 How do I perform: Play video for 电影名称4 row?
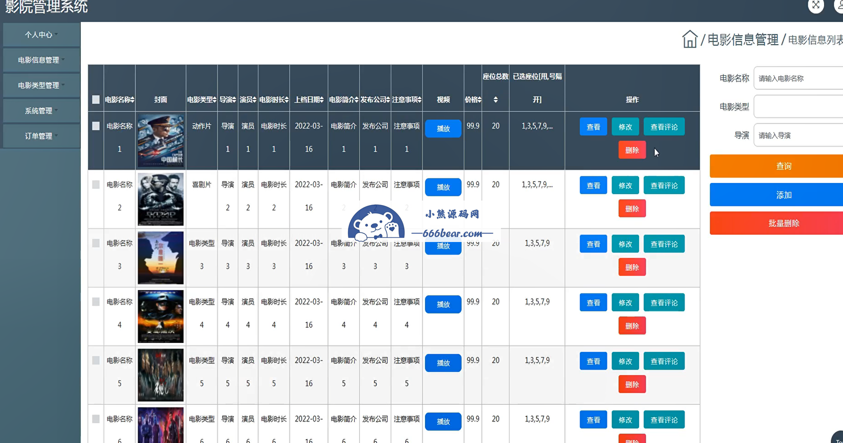point(443,304)
